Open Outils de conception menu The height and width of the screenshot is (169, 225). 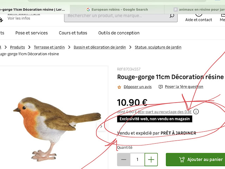pyautogui.click(x=119, y=33)
